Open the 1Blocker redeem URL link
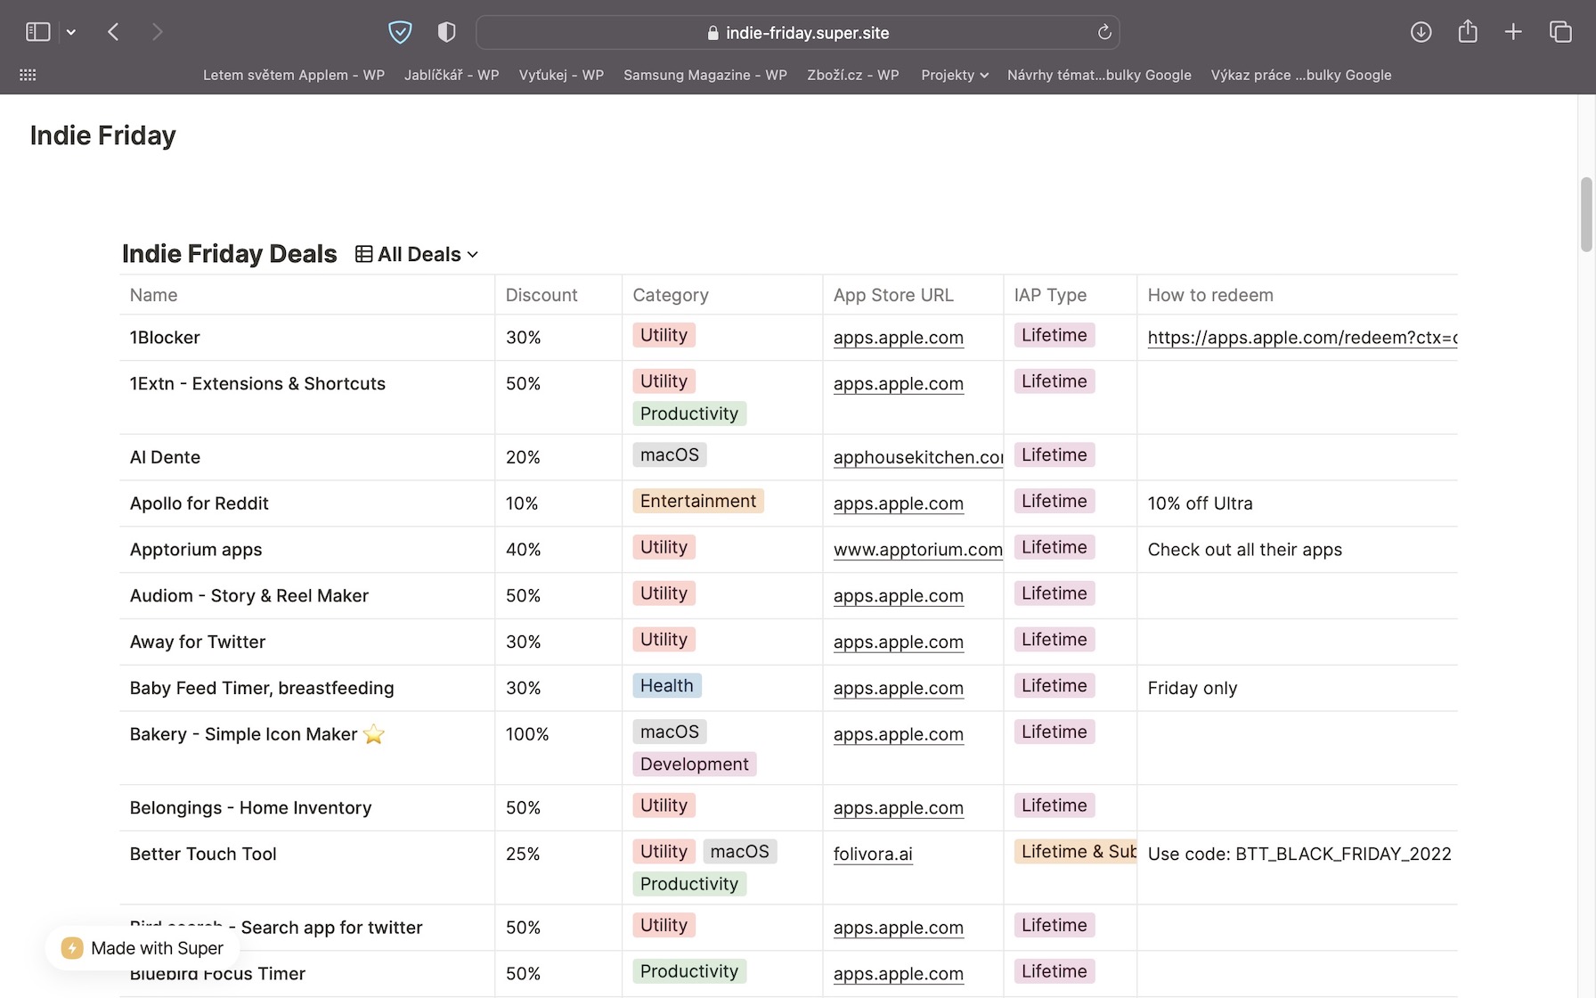Screen dimensions: 1596x998 [1301, 338]
